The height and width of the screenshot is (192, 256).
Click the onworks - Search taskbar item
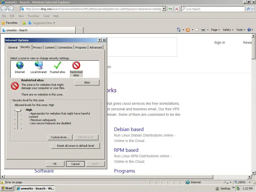35,188
